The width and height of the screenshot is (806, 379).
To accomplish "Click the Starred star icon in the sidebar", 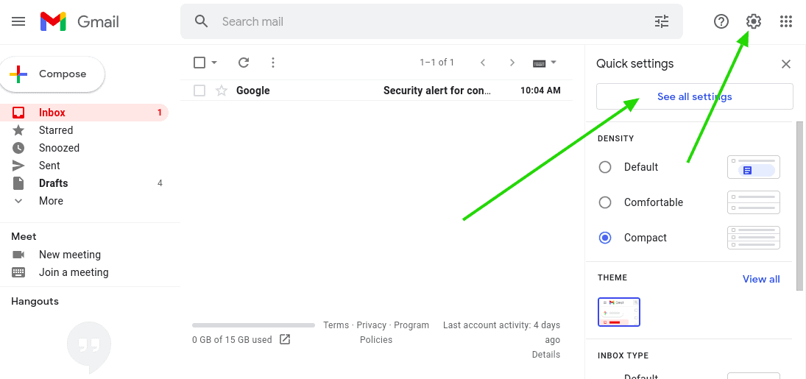I will (x=18, y=130).
